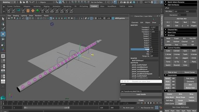Switch to the Polygons shelf tab
This screenshot has height=112, width=199.
coord(27,6)
